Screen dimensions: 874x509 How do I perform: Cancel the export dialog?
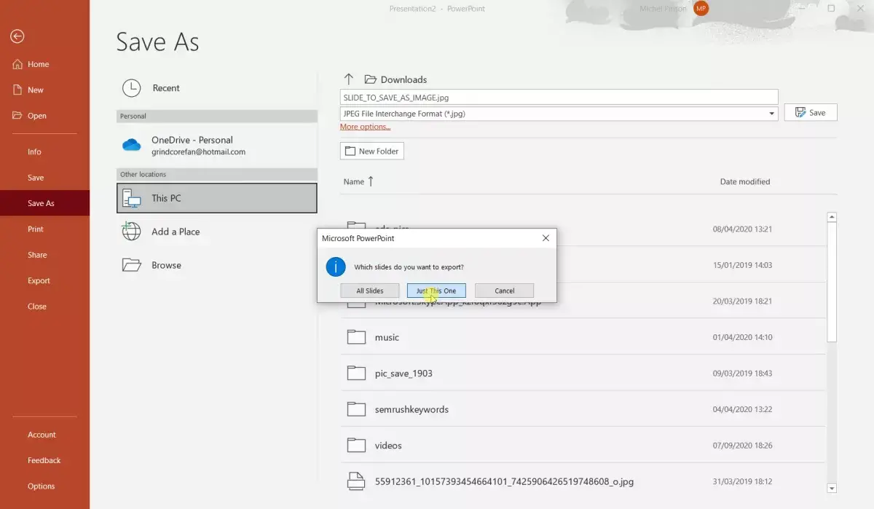tap(505, 291)
